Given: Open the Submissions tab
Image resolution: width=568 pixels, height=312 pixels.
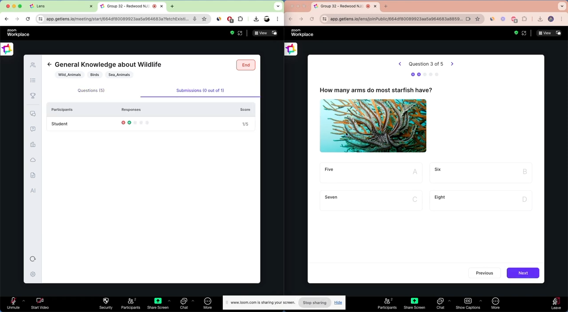Looking at the screenshot, I should (x=200, y=90).
